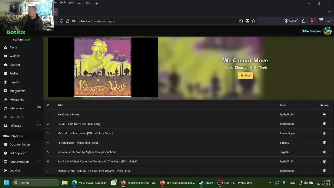Zoom in with the plus button

coord(97,3)
